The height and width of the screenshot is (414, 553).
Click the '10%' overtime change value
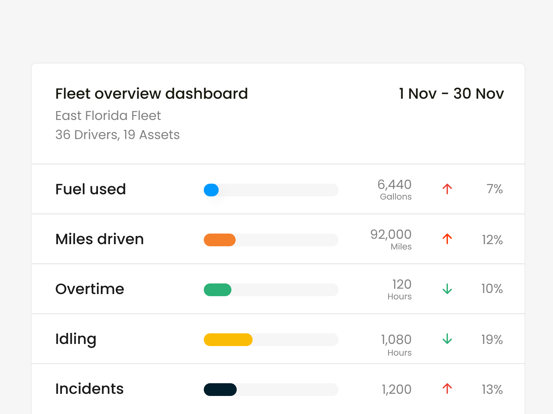point(492,289)
